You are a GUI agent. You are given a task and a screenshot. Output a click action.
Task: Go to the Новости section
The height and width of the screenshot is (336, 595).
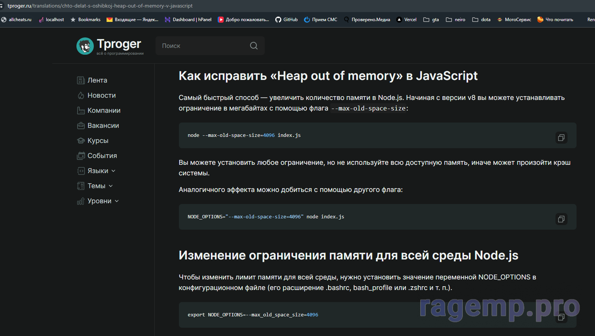coord(102,95)
